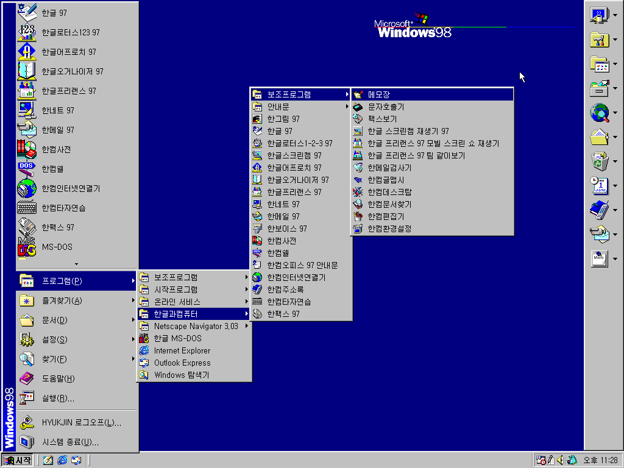
Task: Open 실행(R)... Run dialog
Action: tap(77, 398)
